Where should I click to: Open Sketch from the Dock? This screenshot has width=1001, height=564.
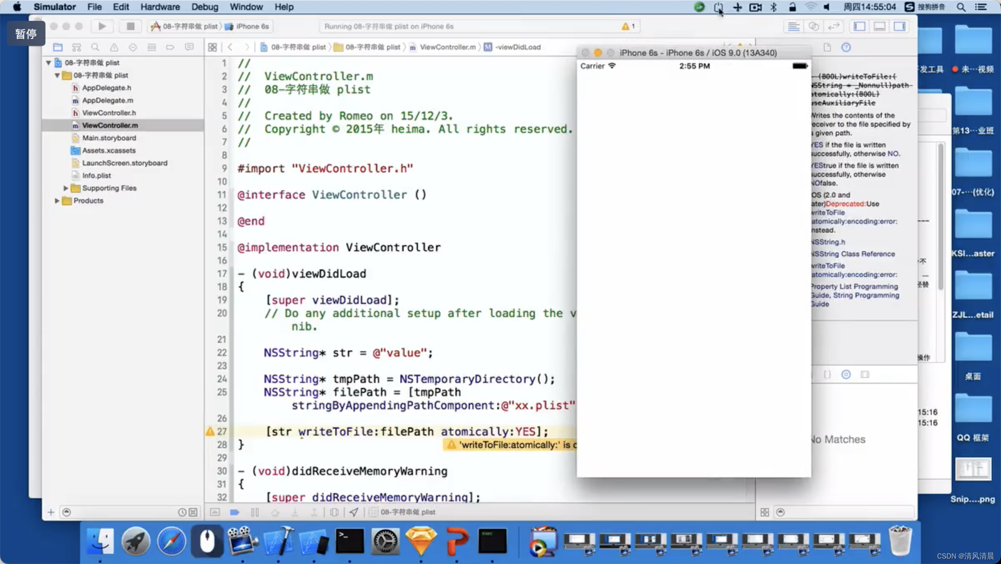point(421,542)
